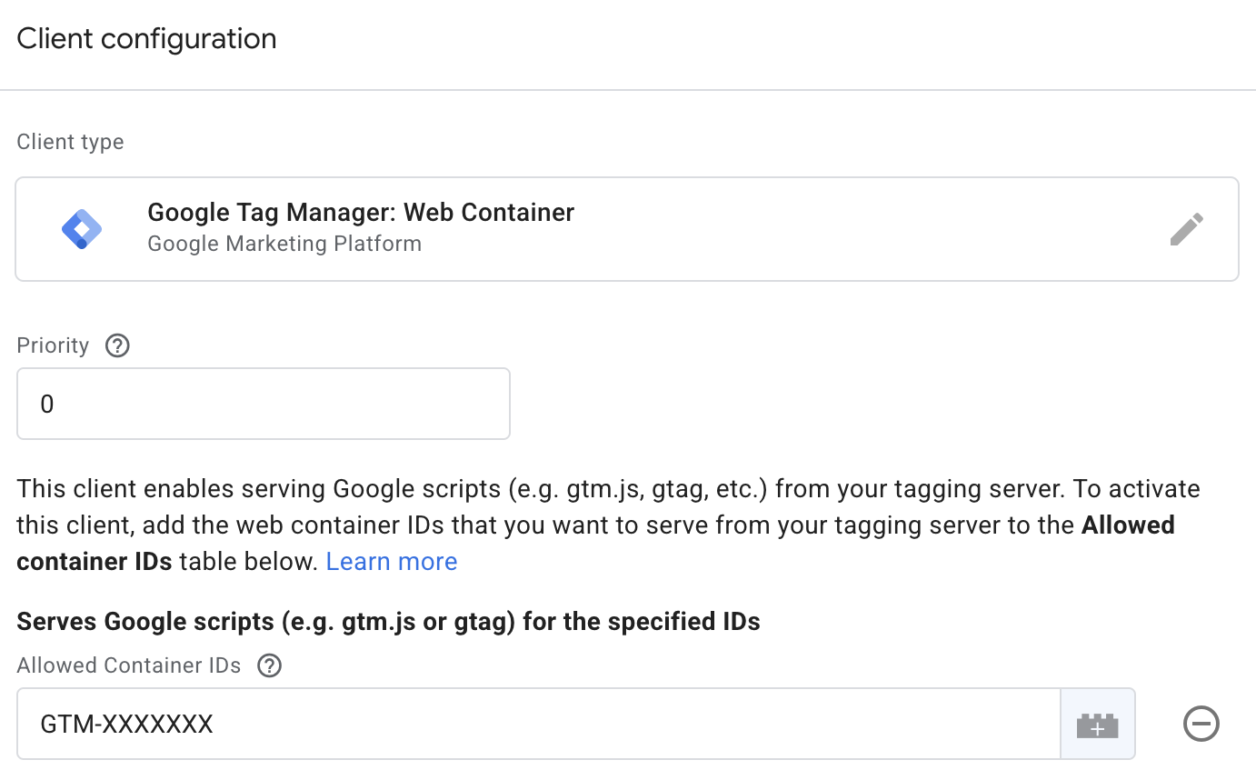This screenshot has width=1256, height=780.
Task: Click the pencil edit icon for client type
Action: click(x=1186, y=229)
